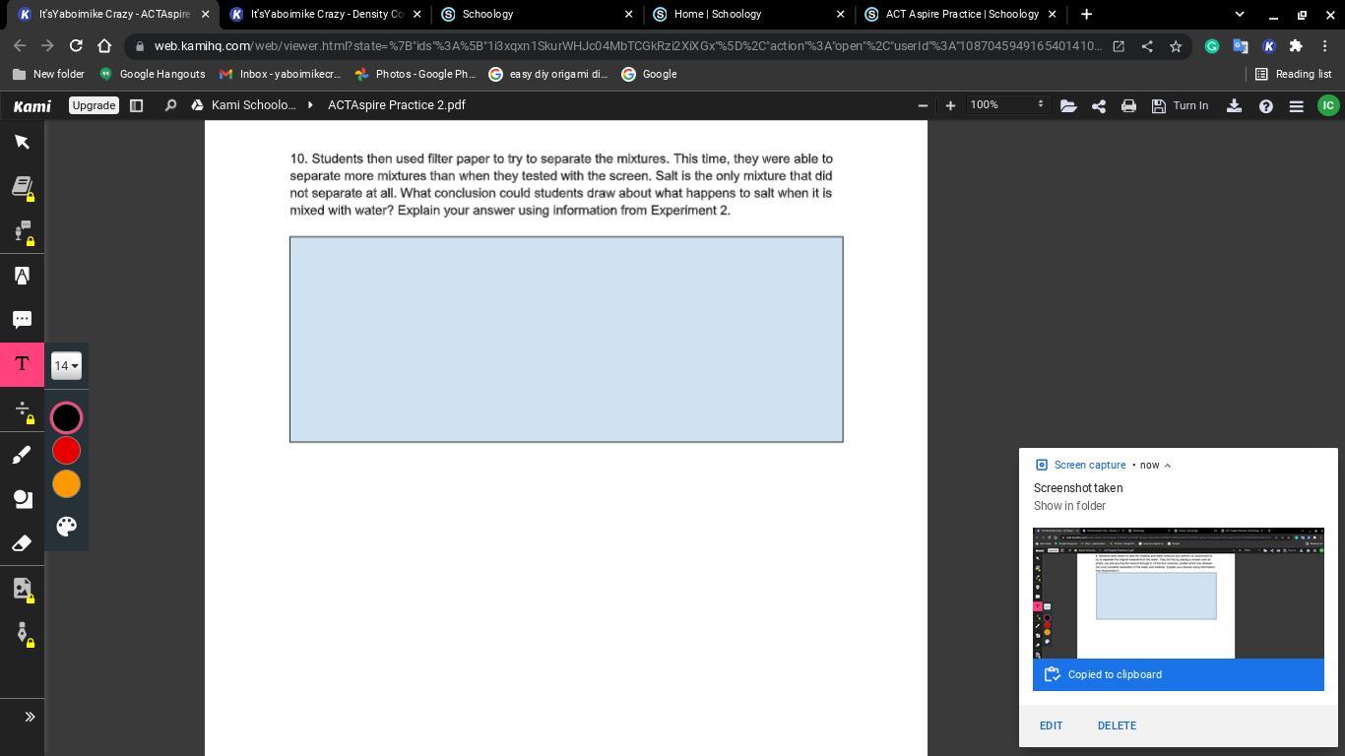Image resolution: width=1345 pixels, height=756 pixels.
Task: Open Kami document search
Action: click(x=170, y=105)
